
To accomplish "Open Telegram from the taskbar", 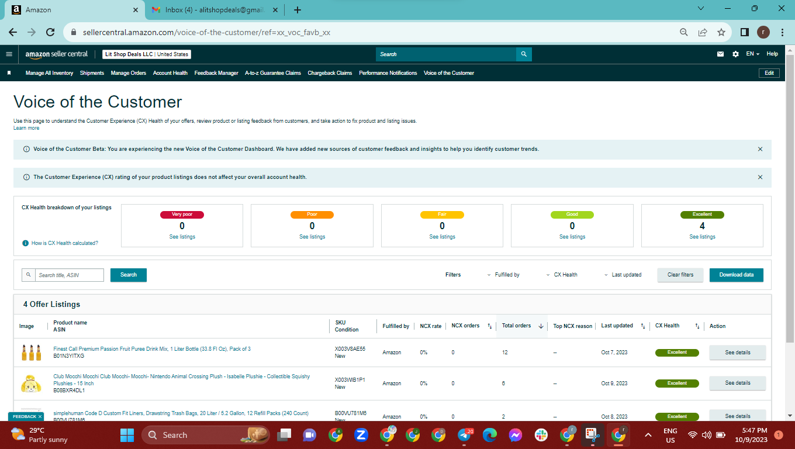I will [465, 435].
